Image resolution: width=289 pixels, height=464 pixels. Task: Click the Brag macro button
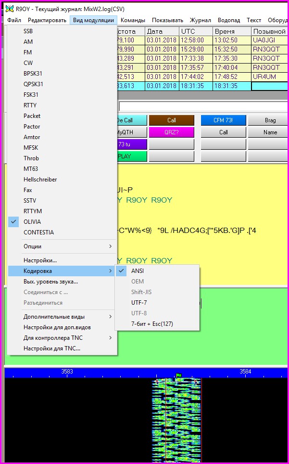click(270, 120)
